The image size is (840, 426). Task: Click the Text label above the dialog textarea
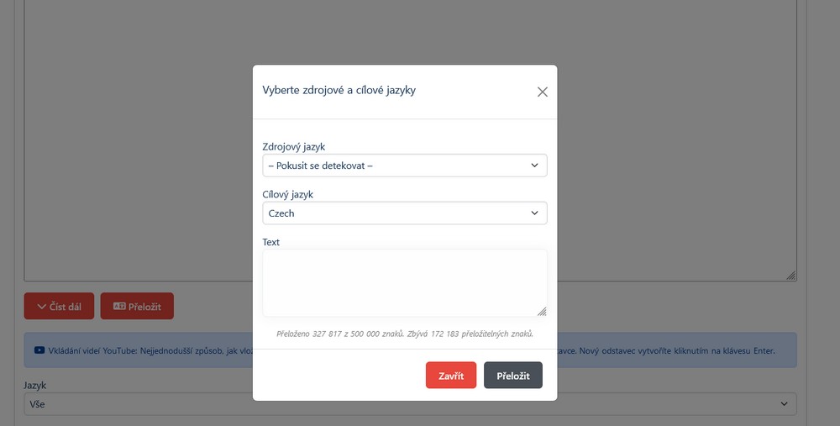271,242
